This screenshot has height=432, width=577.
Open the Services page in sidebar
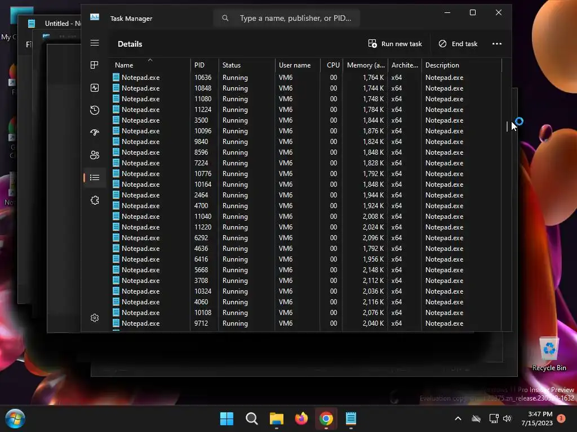click(x=95, y=200)
